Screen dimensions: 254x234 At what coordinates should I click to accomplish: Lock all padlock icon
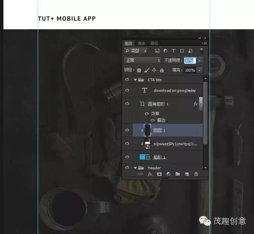point(162,70)
